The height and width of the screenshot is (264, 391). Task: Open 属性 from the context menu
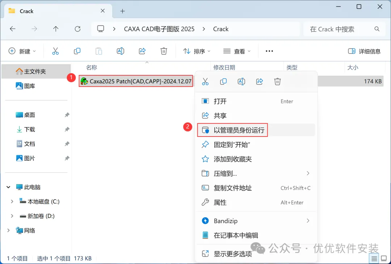coord(256,202)
